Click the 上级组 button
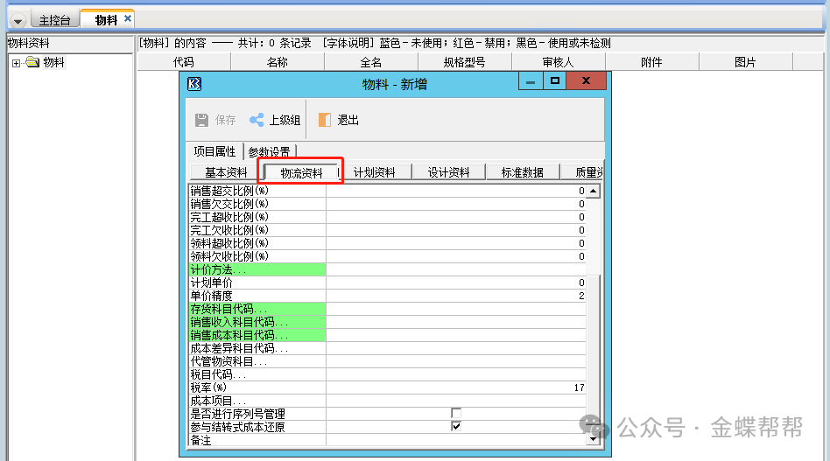 [x=275, y=120]
